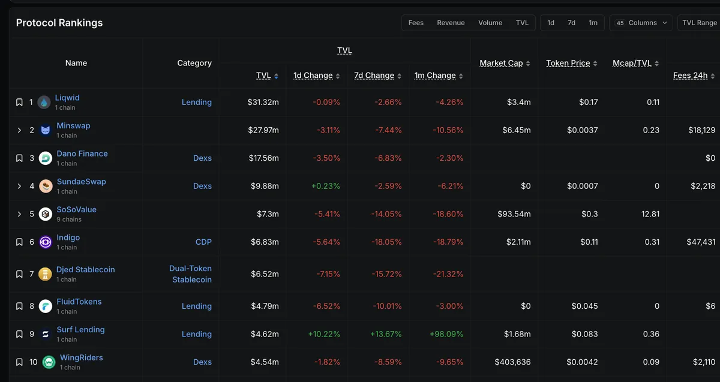Click the WingRiders green logo
This screenshot has height=382, width=720.
click(49, 362)
